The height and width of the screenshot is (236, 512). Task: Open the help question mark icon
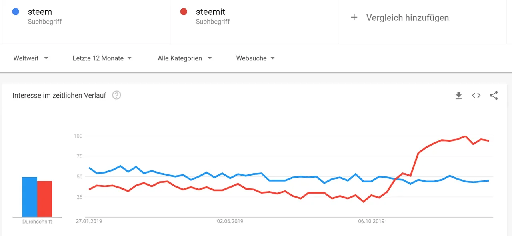pyautogui.click(x=116, y=95)
